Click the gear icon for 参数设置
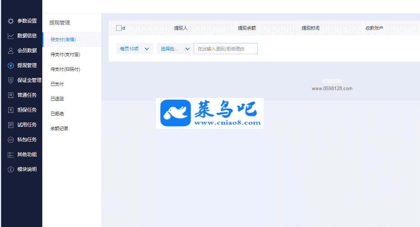Viewport: 420px width, 227px height. tap(11, 21)
